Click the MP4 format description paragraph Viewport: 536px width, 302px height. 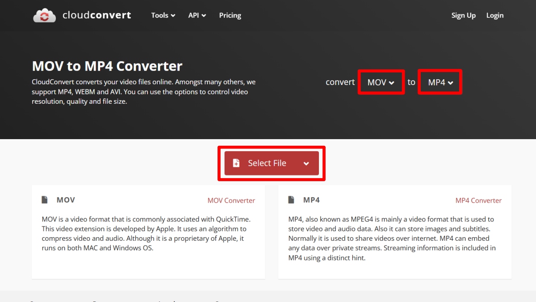pos(392,238)
